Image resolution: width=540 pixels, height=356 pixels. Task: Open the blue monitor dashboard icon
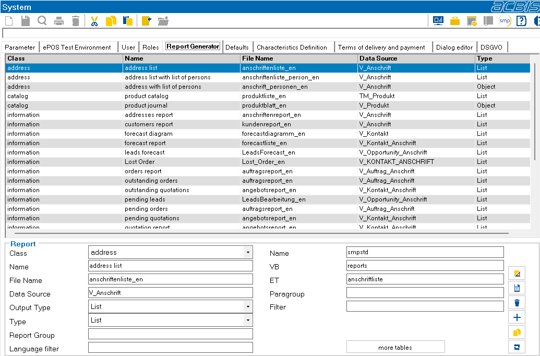[x=438, y=21]
